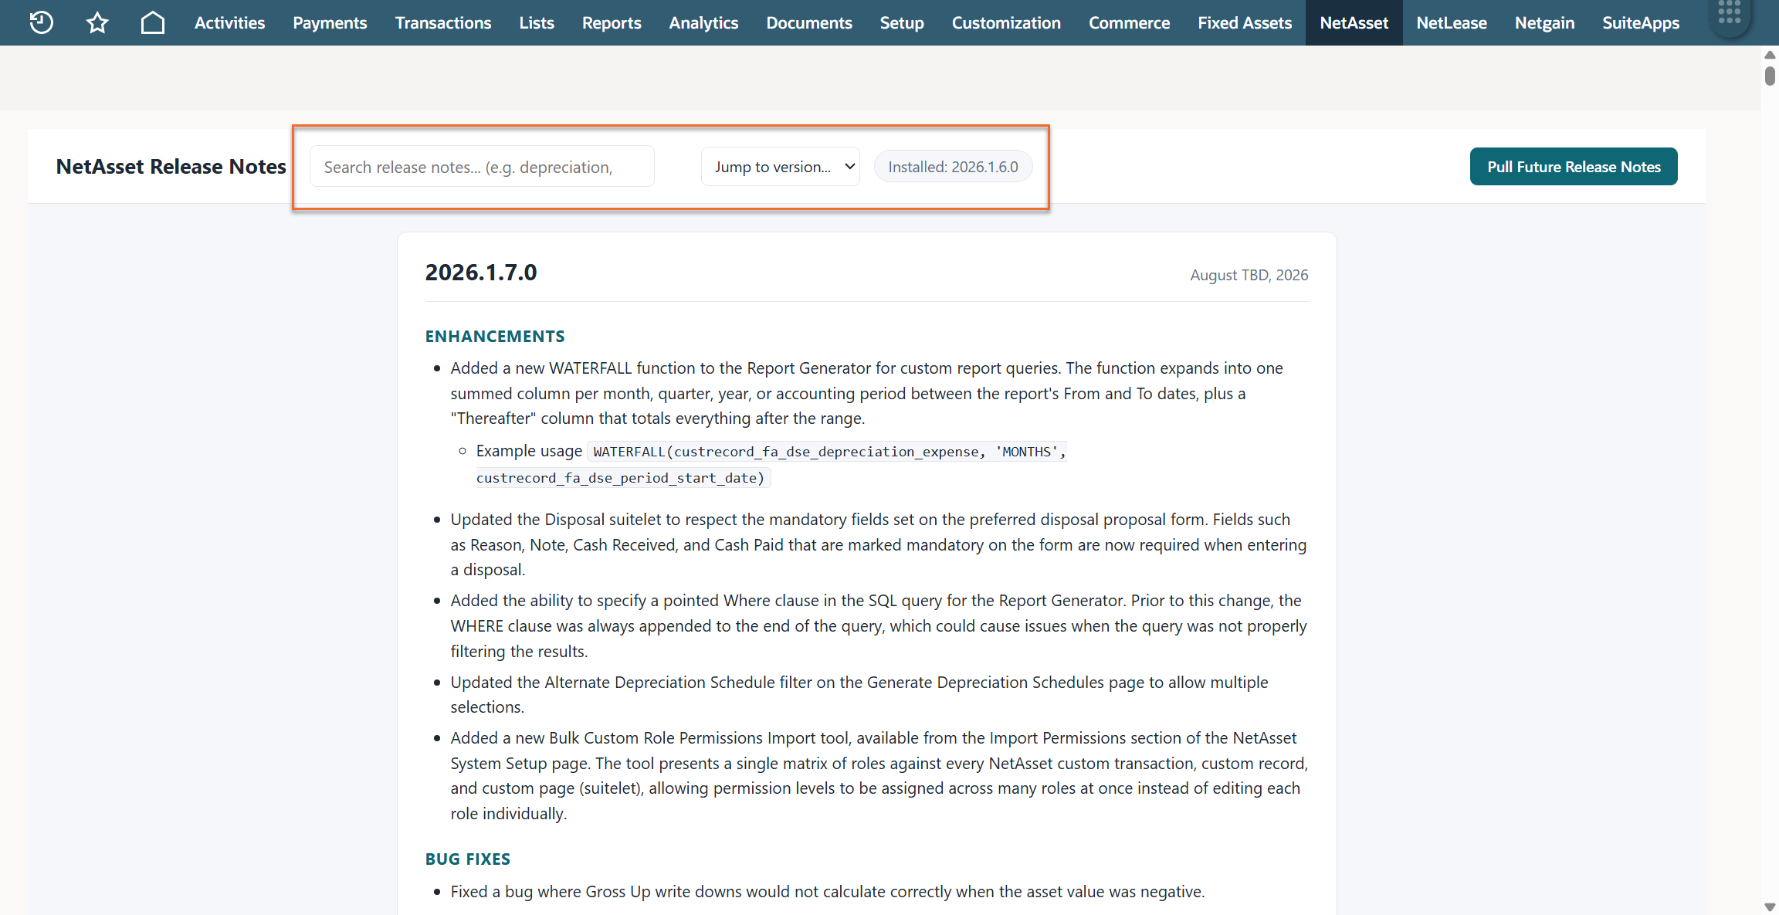Click the scrollbar down arrow
The height and width of the screenshot is (915, 1779).
(x=1770, y=907)
